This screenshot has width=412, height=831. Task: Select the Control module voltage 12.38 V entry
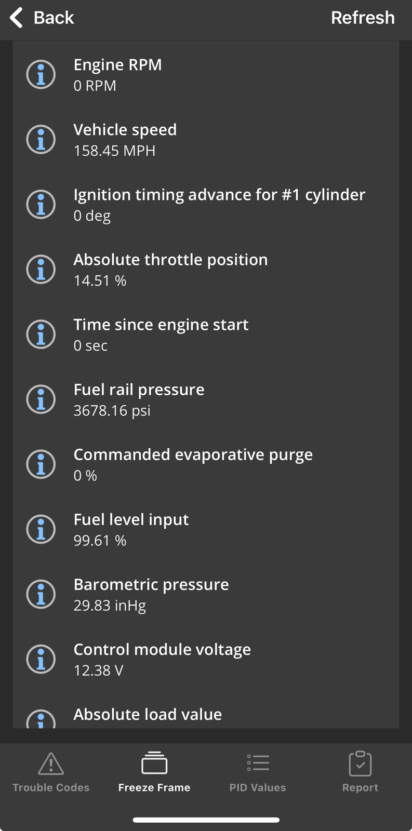click(206, 659)
